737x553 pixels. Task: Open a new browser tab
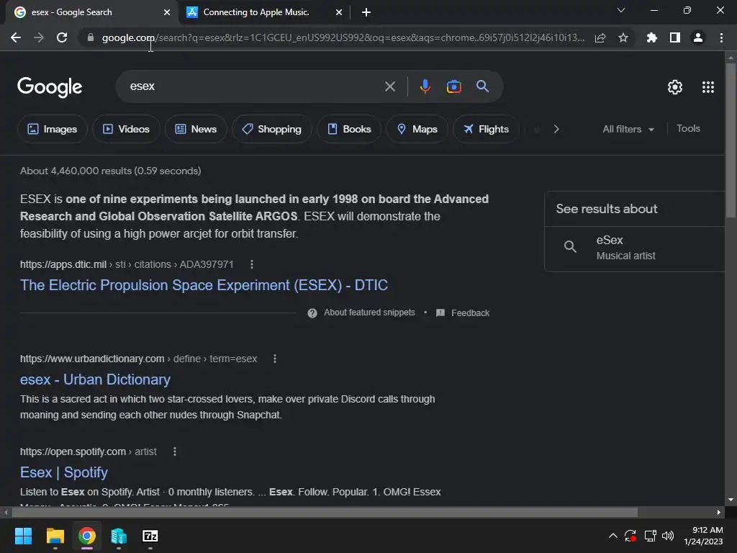(x=366, y=12)
